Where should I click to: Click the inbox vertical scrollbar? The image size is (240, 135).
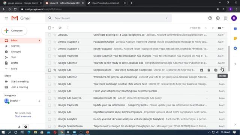pyautogui.click(x=229, y=58)
